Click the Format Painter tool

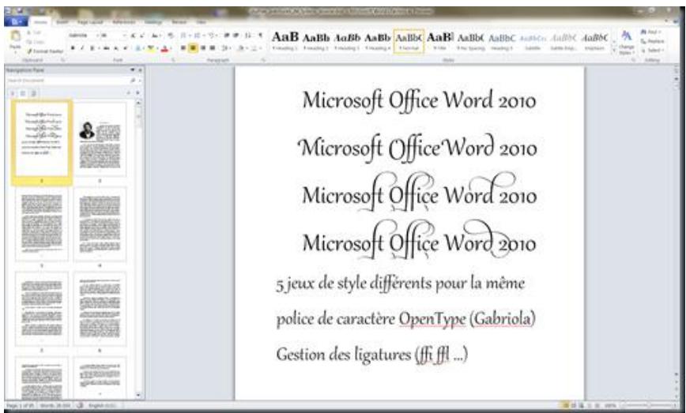[45, 51]
